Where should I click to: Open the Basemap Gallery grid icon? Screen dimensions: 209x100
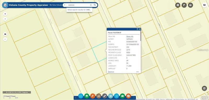click(178, 5)
